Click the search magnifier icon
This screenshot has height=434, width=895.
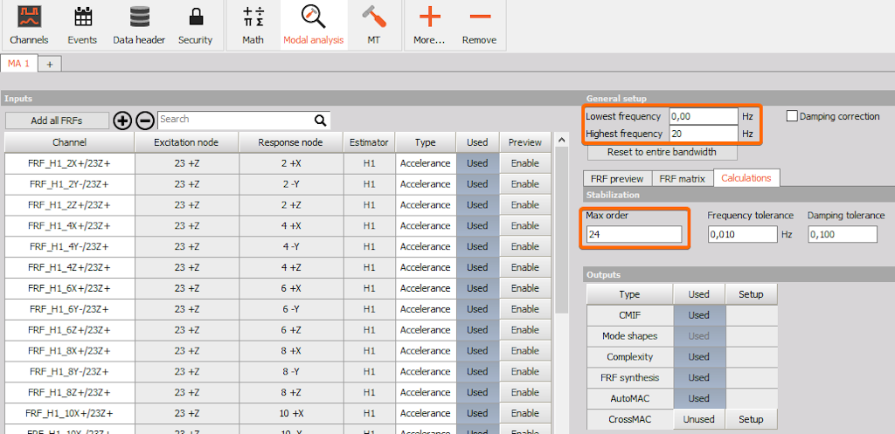tap(321, 121)
